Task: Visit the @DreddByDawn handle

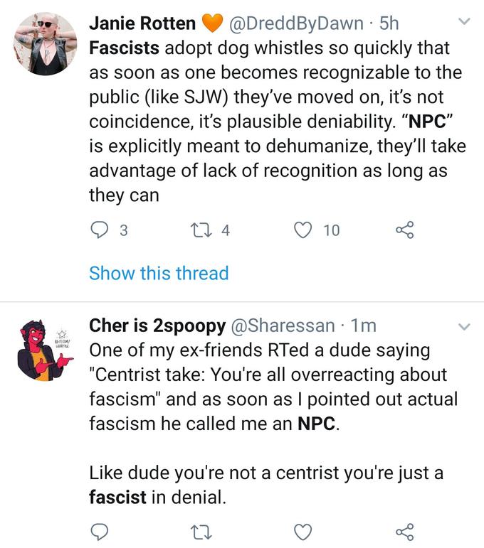Action: [295, 23]
